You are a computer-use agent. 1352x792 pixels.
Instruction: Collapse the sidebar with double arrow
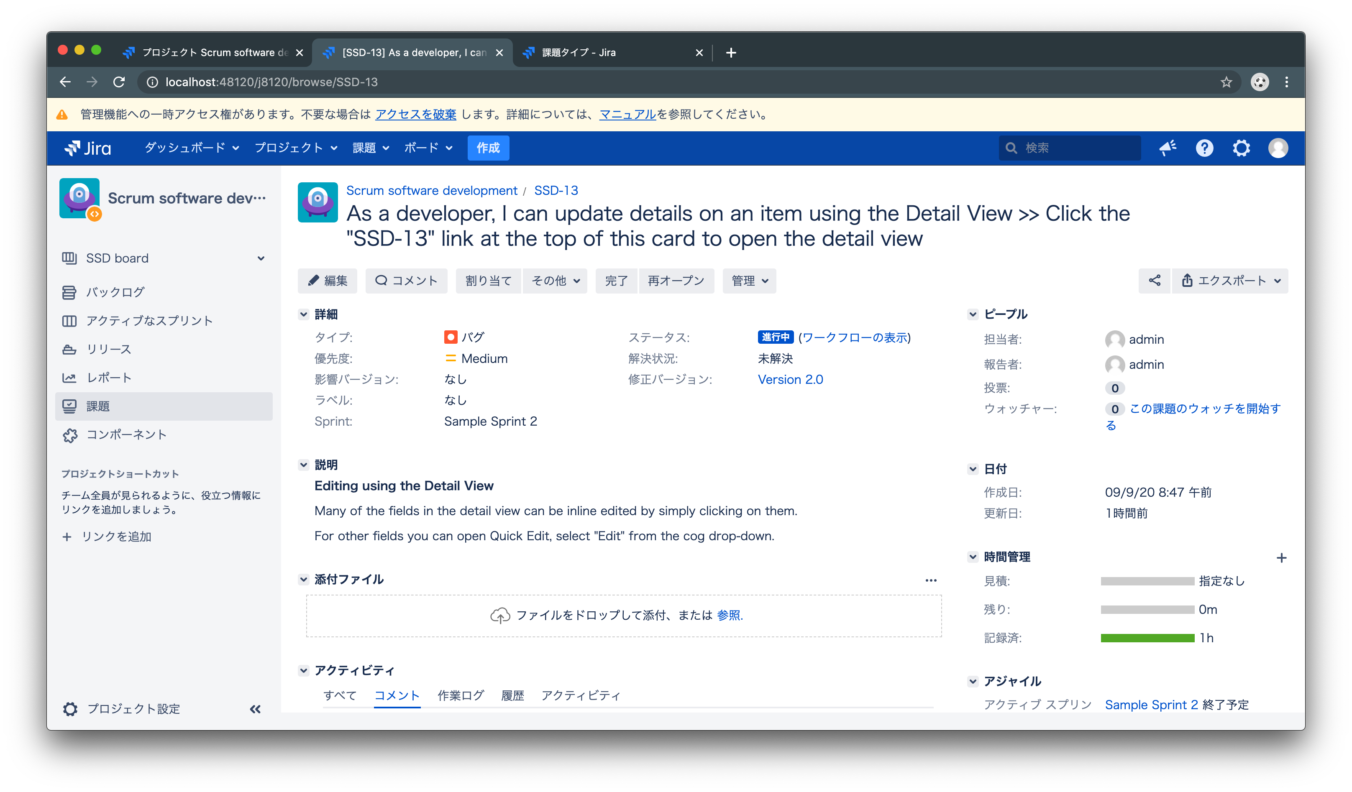coord(255,709)
